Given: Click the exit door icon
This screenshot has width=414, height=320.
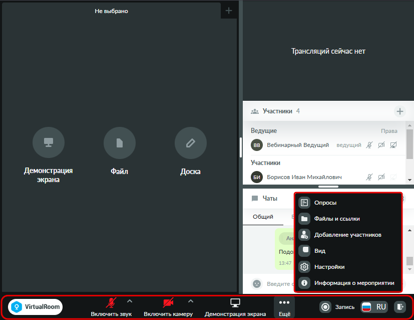Looking at the screenshot, I should click(x=400, y=307).
